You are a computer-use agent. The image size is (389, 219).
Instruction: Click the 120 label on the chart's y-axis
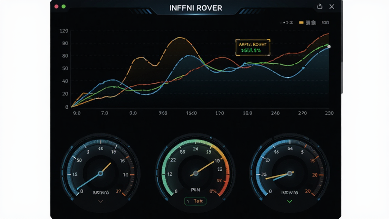tap(64, 31)
